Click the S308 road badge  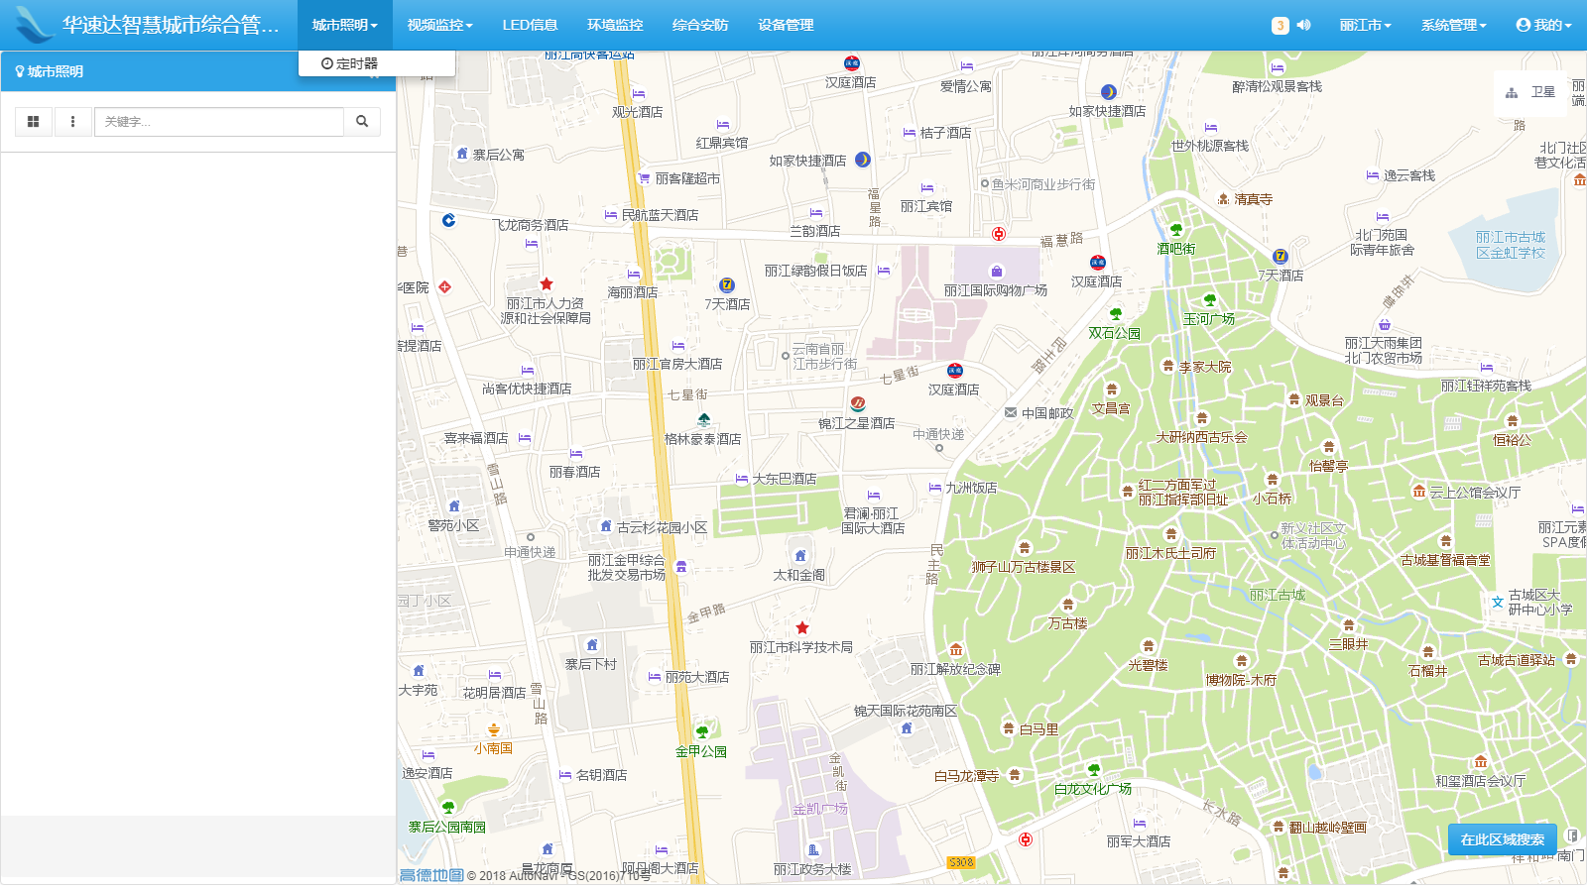point(961,862)
